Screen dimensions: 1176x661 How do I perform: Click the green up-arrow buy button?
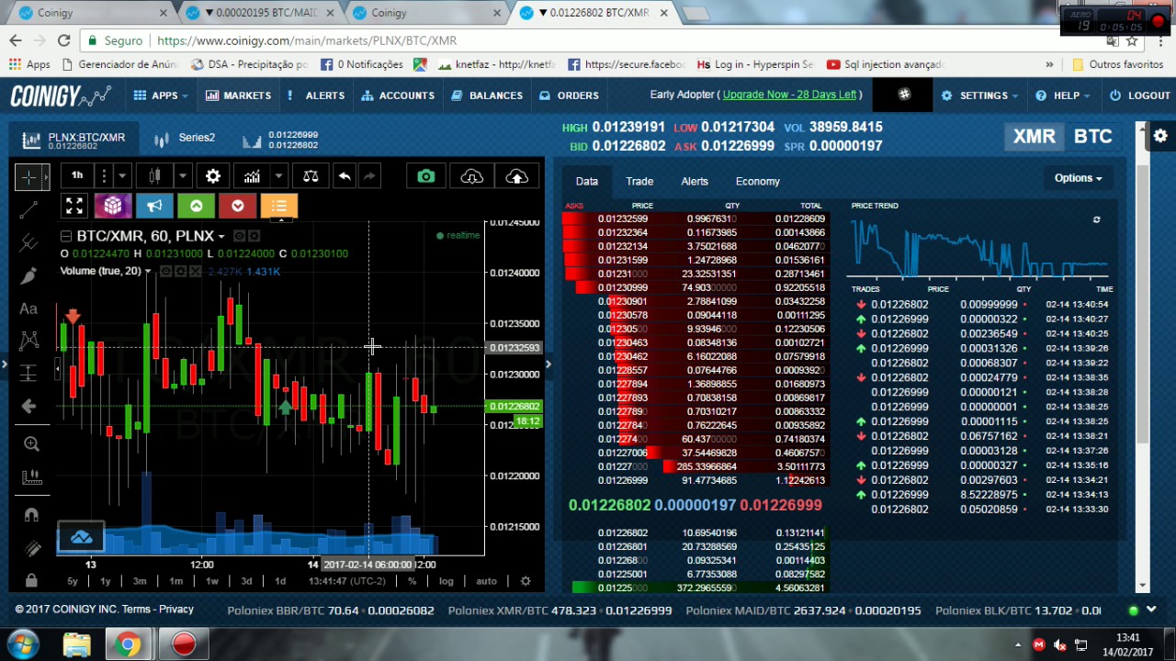click(x=196, y=206)
